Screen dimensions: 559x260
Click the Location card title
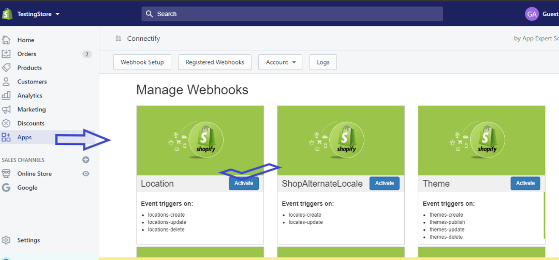tap(157, 184)
